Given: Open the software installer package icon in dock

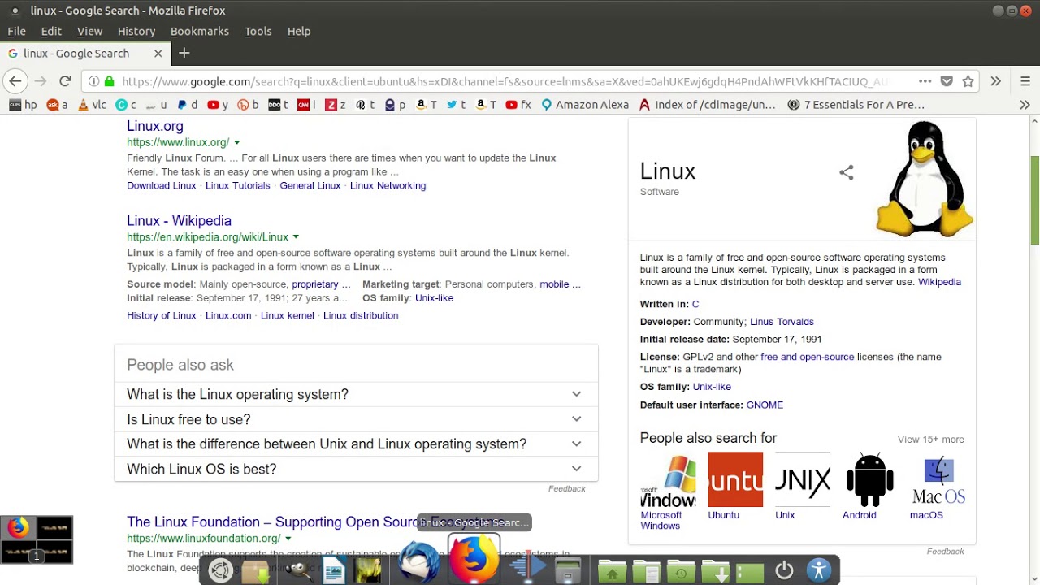Looking at the screenshot, I should [255, 570].
